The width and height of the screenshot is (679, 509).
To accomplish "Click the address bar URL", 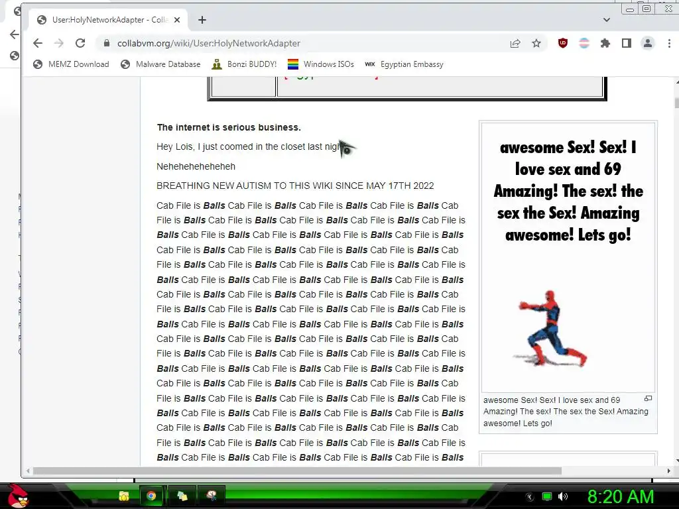I will tap(209, 43).
